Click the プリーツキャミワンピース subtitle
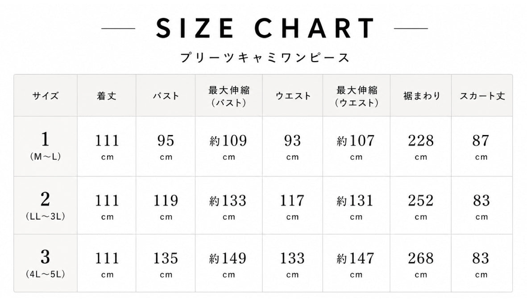The image size is (527, 306). click(265, 58)
